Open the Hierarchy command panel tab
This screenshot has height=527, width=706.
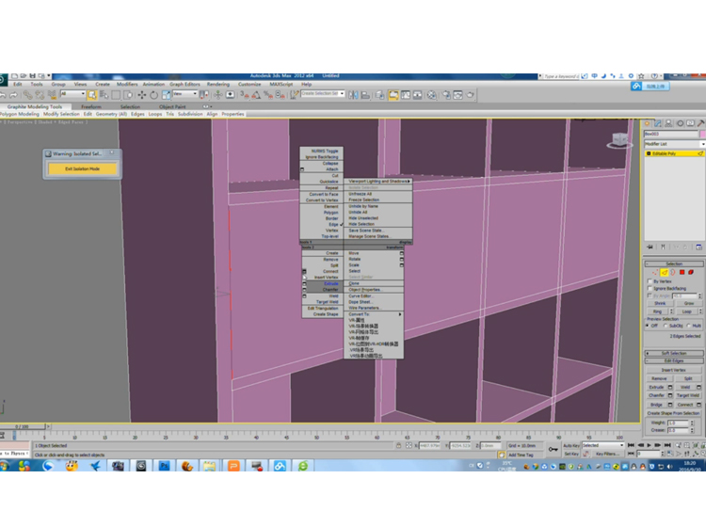pos(668,123)
